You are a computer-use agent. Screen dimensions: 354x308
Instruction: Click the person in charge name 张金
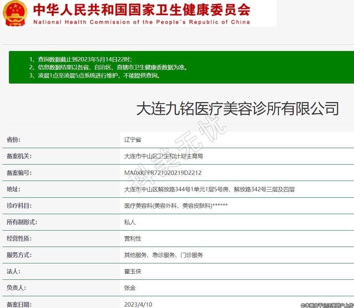click(x=130, y=288)
